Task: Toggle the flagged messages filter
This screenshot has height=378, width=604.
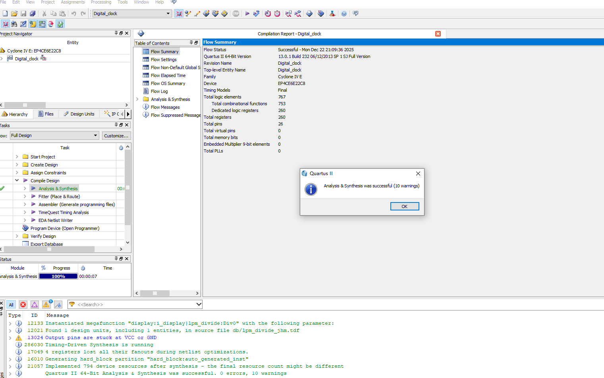Action: pos(58,305)
